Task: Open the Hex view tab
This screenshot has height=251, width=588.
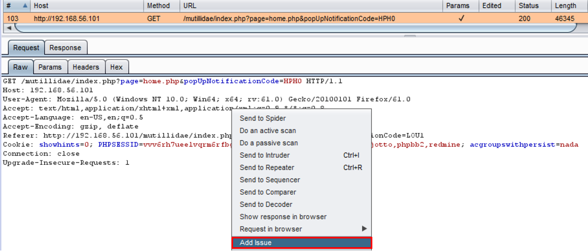Action: pos(116,67)
